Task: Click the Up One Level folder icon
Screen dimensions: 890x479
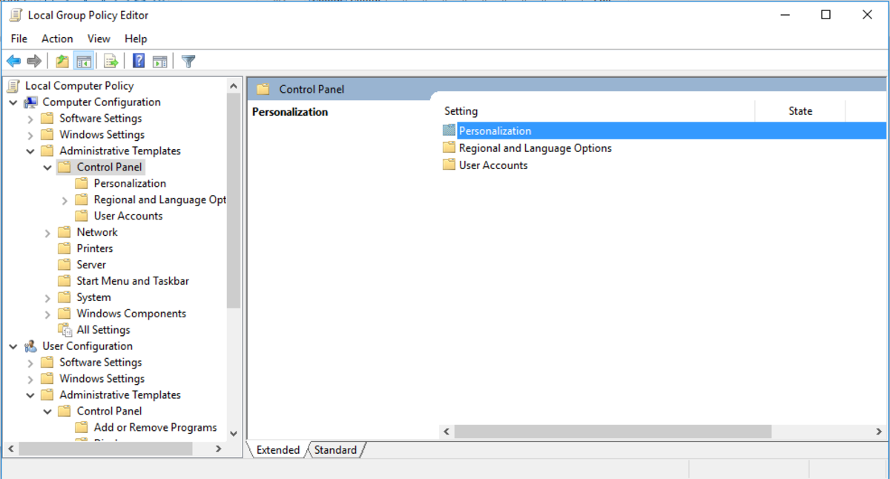Action: 62,62
